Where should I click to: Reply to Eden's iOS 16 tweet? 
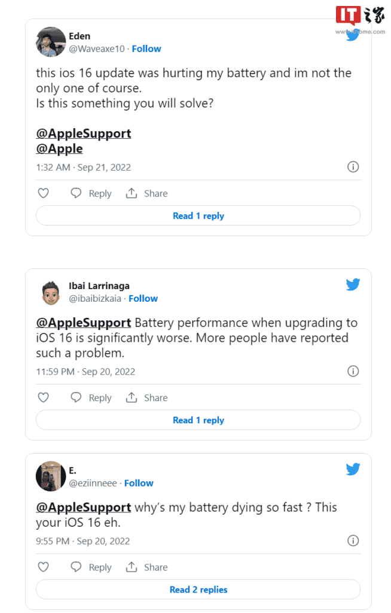coord(91,193)
